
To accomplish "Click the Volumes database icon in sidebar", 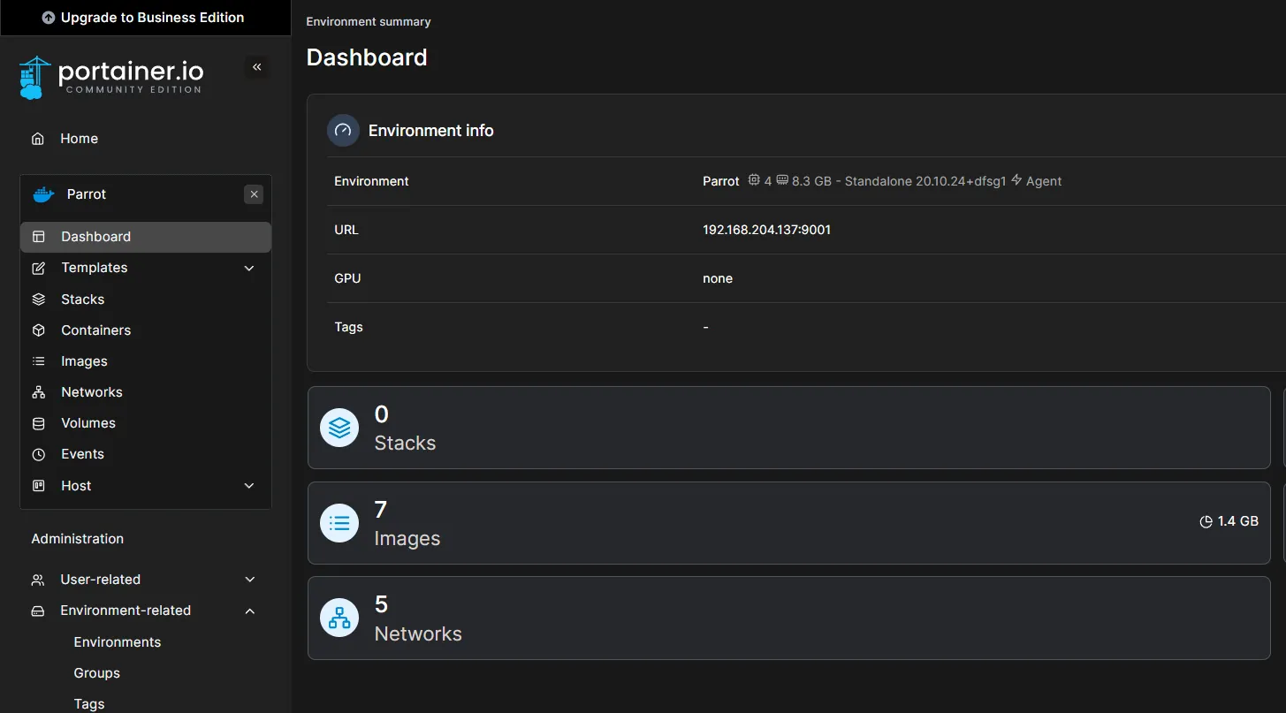I will click(39, 423).
